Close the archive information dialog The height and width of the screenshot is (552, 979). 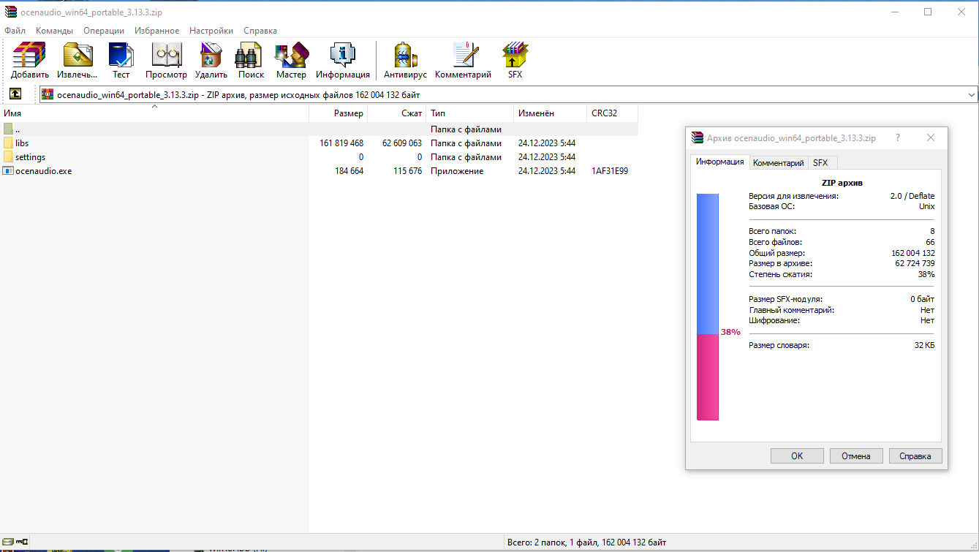[931, 137]
